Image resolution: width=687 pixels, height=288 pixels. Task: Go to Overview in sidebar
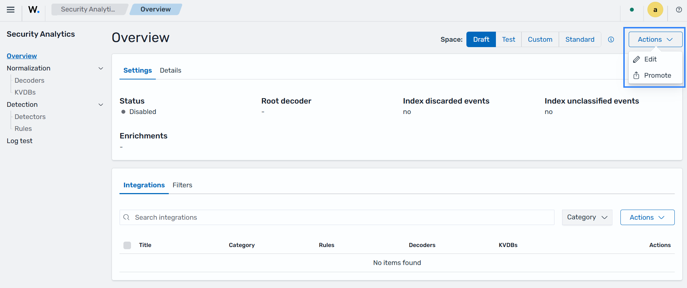(x=22, y=56)
